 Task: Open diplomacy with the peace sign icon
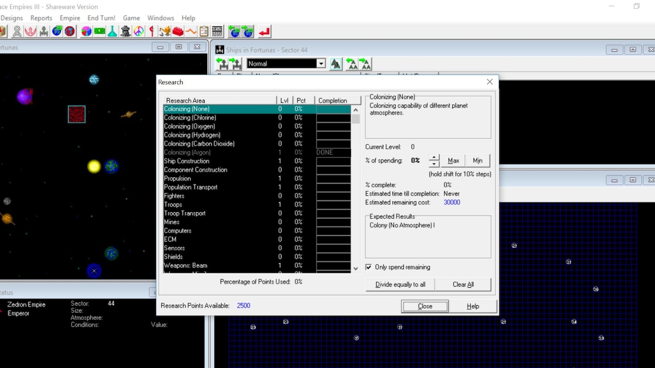tap(139, 32)
